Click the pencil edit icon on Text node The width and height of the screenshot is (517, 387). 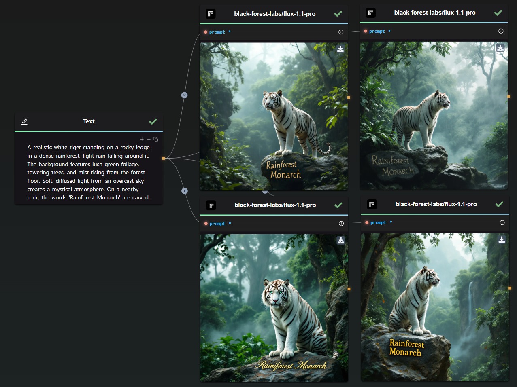click(24, 121)
